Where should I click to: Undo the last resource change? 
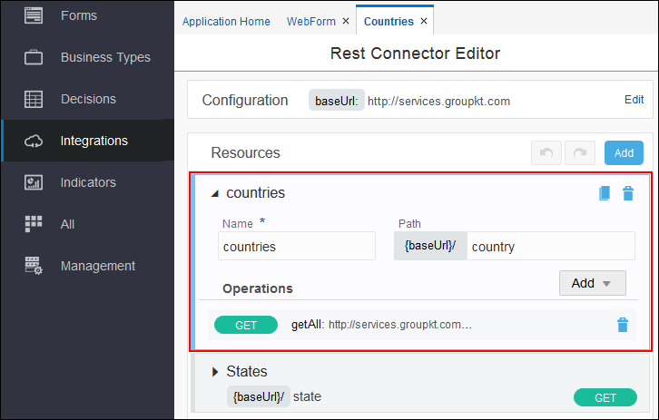(x=546, y=153)
